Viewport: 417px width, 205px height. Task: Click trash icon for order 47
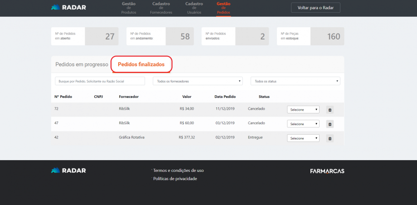coord(330,124)
